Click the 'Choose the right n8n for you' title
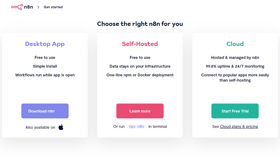280x157 pixels. [140, 24]
